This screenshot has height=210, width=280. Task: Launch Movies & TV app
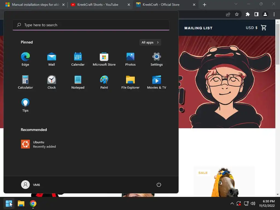157,82
